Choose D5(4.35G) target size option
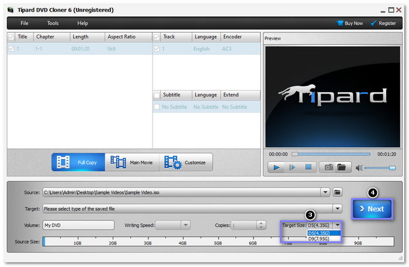The width and height of the screenshot is (409, 267). 324,233
